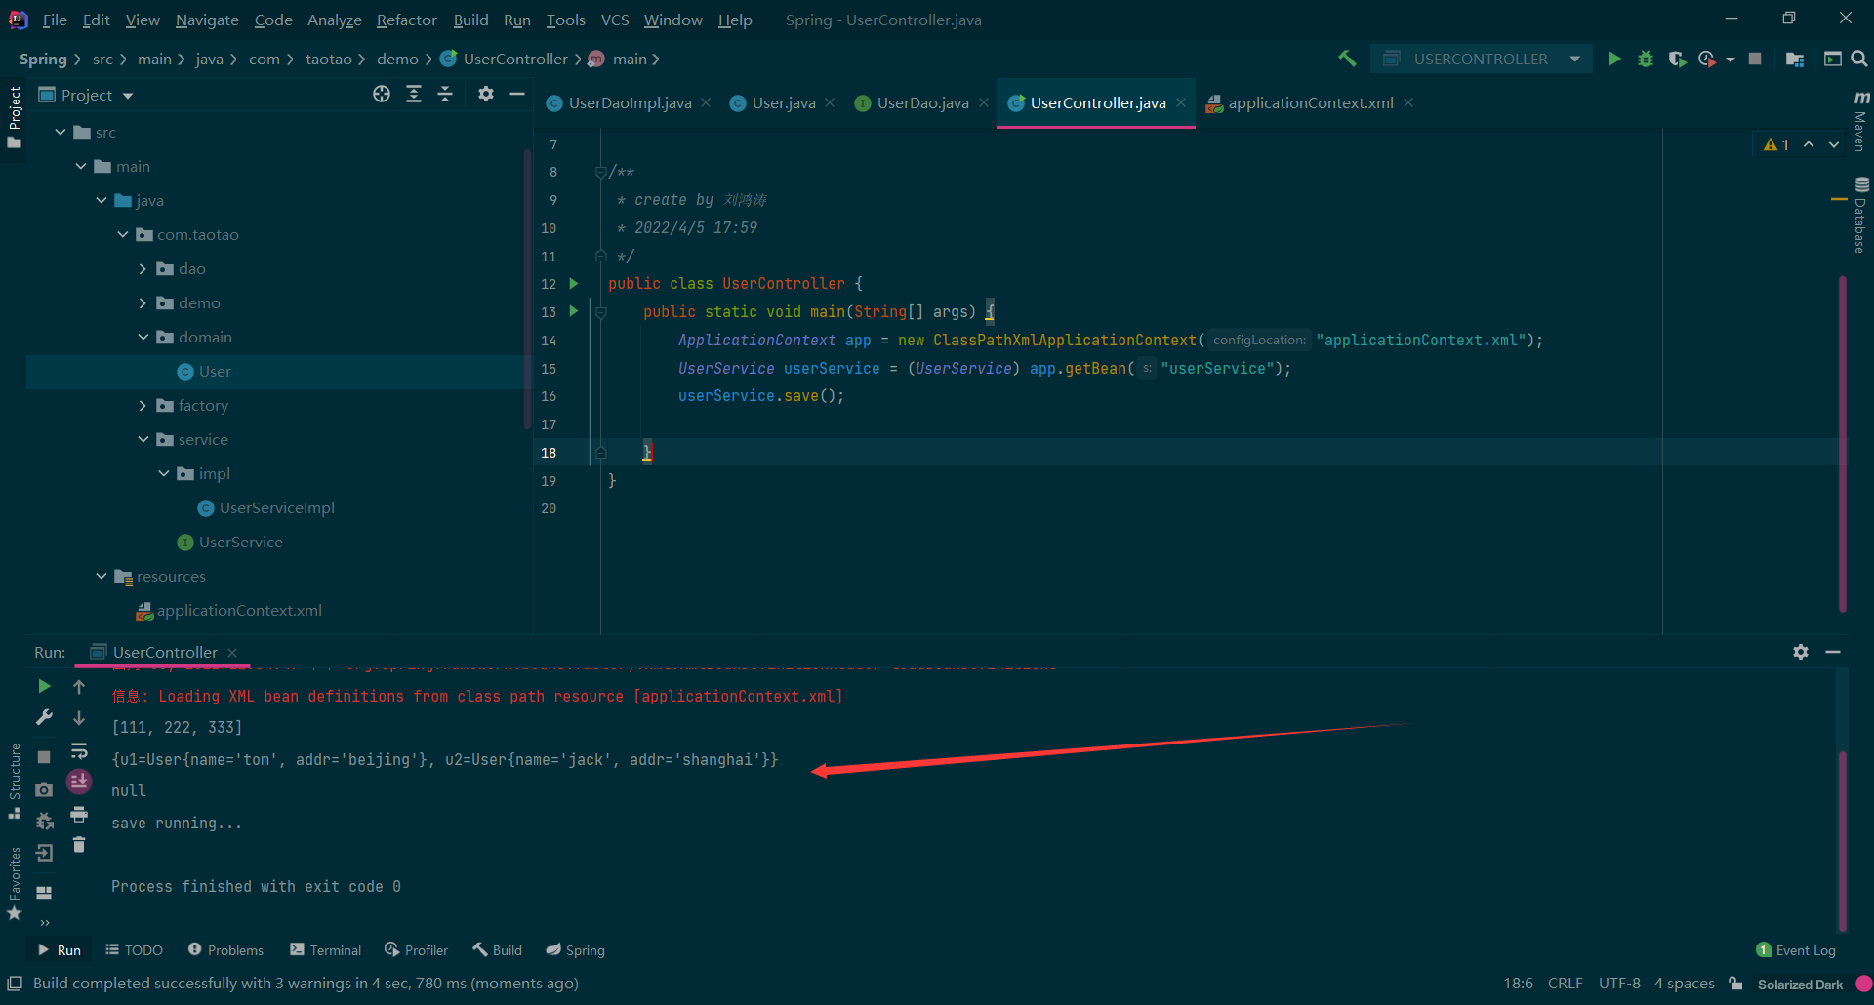Open the Maven side panel

pos(1861,122)
